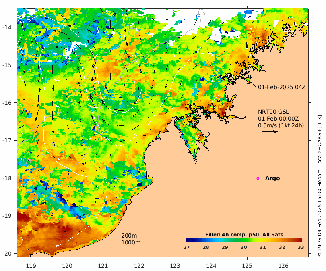Click the colorbar value '29'
Screen dimensions: 326x271
225,247
